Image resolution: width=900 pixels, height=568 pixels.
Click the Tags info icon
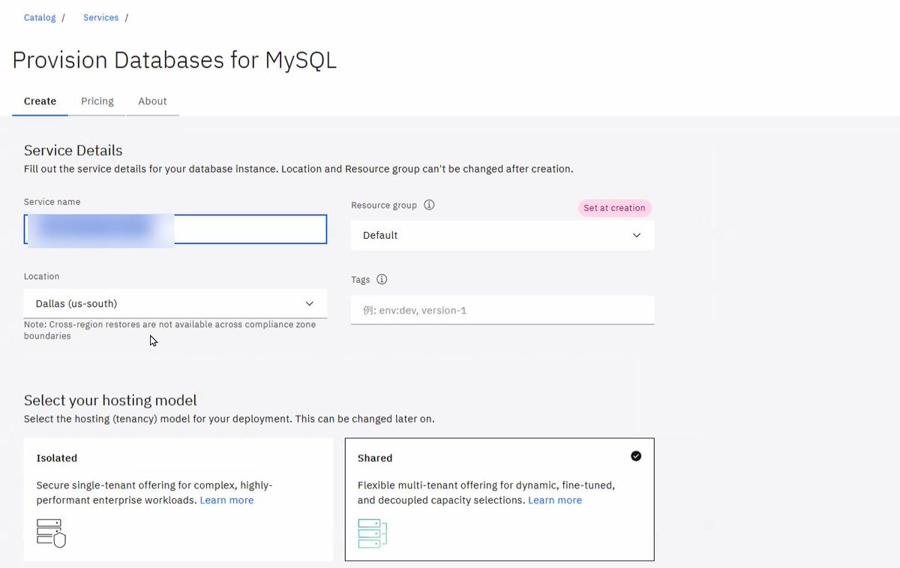pyautogui.click(x=382, y=279)
